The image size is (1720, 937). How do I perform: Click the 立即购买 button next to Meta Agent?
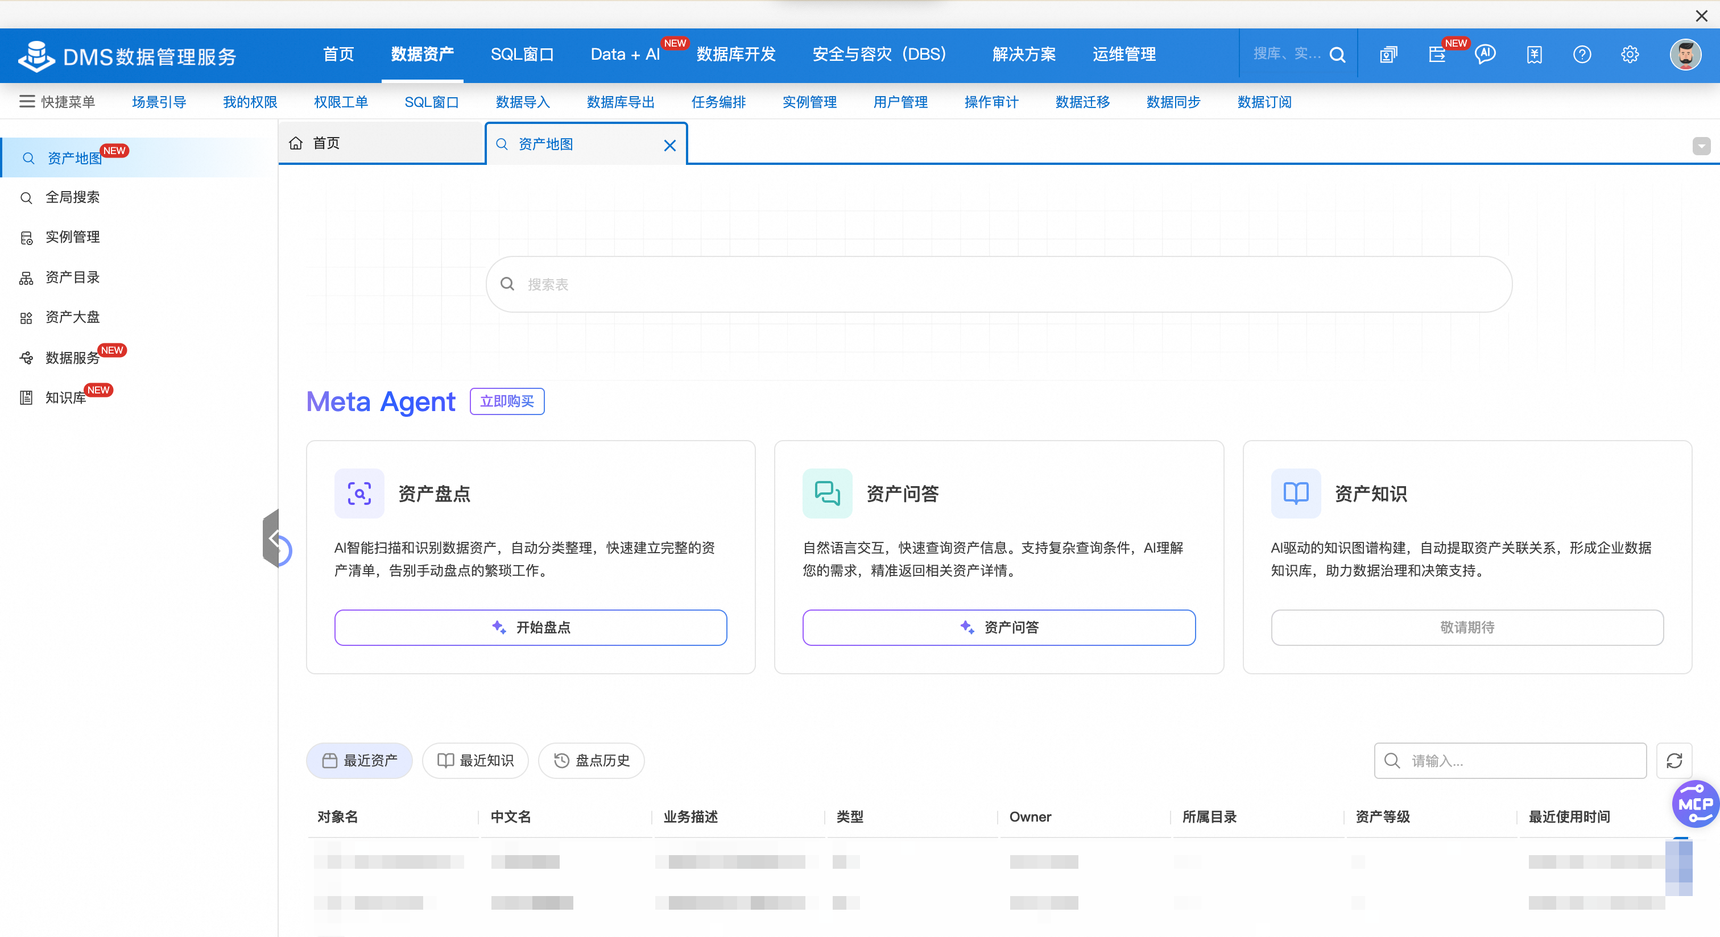pos(507,401)
